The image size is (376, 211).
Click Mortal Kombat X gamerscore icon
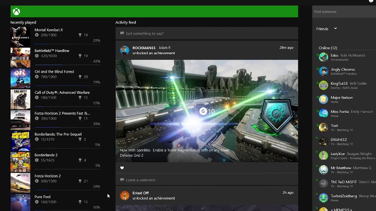point(37,35)
